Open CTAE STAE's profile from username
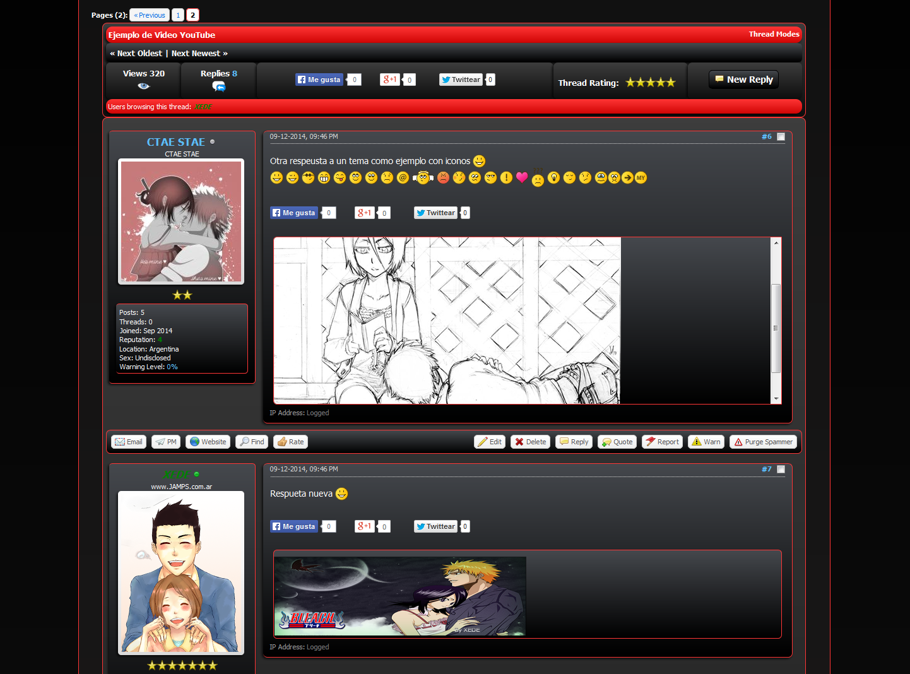 pos(176,142)
